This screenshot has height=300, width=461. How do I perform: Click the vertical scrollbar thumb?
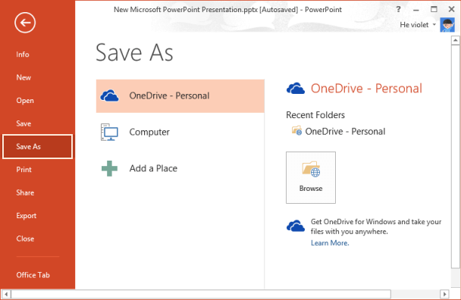(456, 156)
